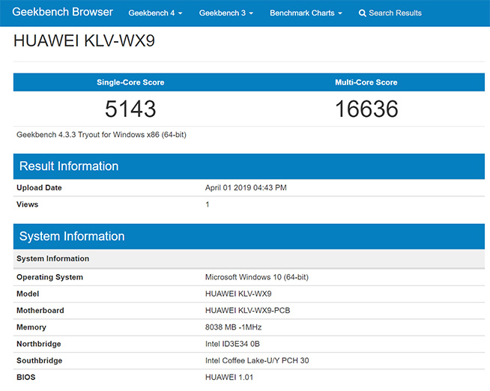
Task: Click the Geekbench 4.3.3 Tryout version text
Action: point(101,135)
